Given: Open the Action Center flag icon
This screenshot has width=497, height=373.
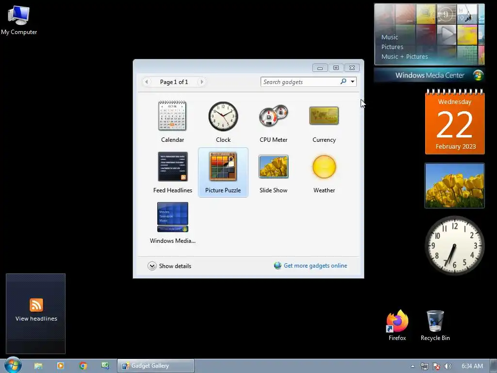Looking at the screenshot, I should (436, 366).
